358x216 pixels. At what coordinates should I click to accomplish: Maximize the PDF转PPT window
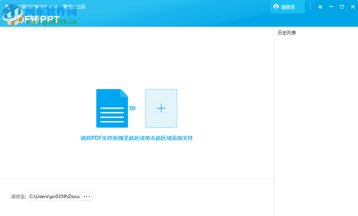coord(342,7)
